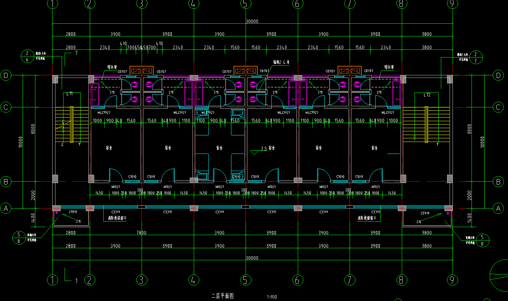Select the 墙高2.4米 annotation text
This screenshot has height=301, width=508.
[281, 62]
